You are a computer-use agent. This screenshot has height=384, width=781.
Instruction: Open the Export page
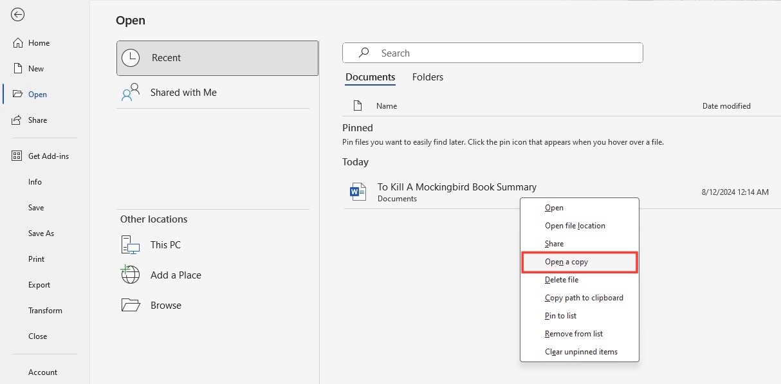tap(39, 285)
